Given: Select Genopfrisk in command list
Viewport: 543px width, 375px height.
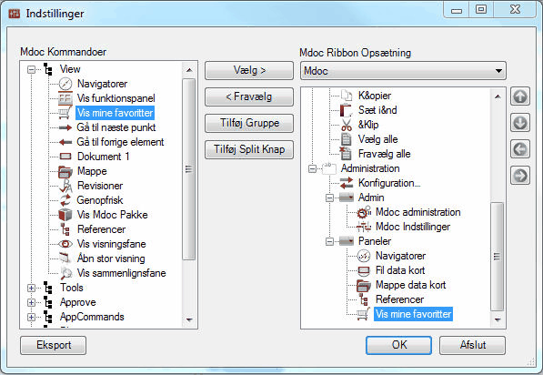Looking at the screenshot, I should tap(100, 200).
